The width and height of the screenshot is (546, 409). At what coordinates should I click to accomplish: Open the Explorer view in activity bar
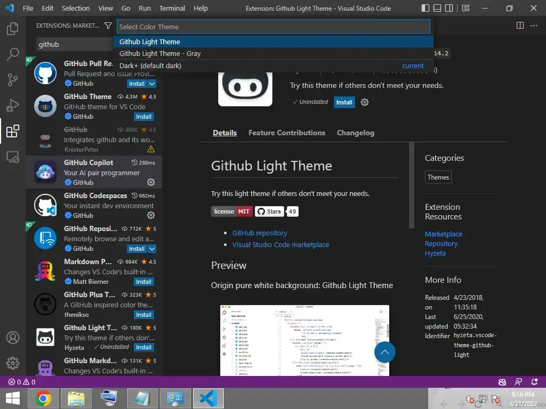point(13,29)
